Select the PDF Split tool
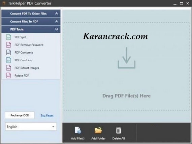 [x=20, y=37]
